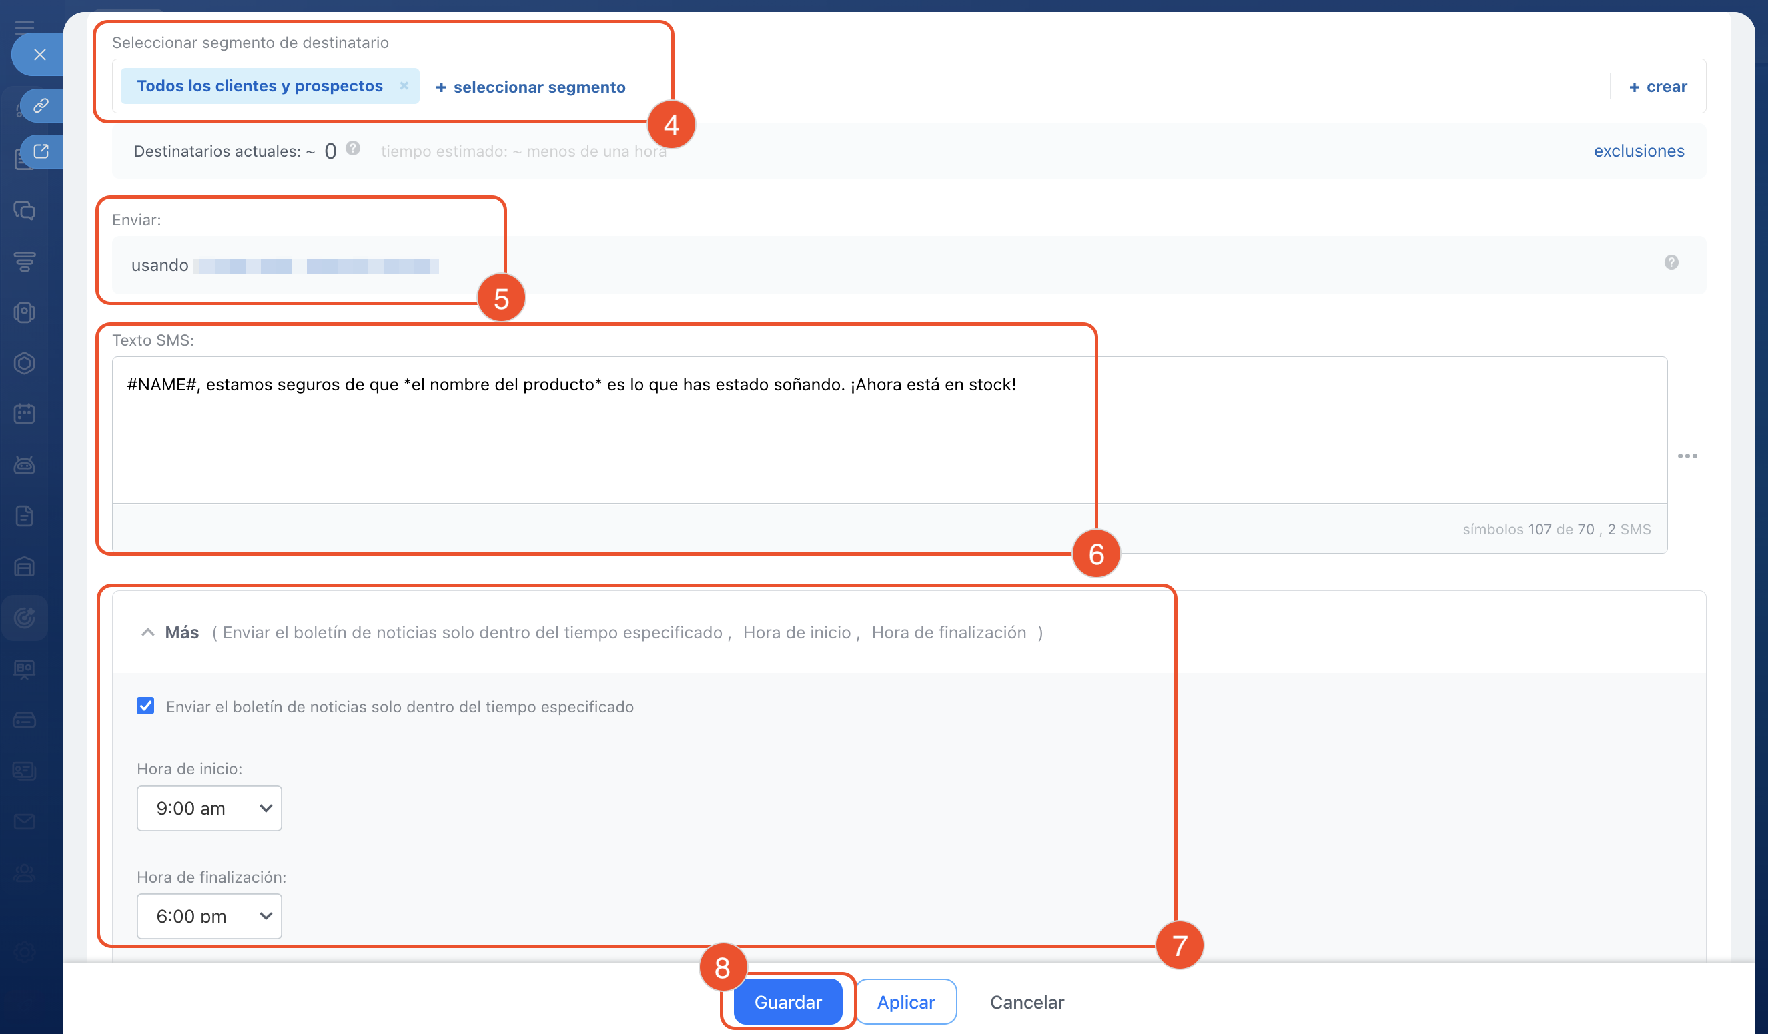The width and height of the screenshot is (1768, 1034).
Task: Open the three-dots menu beside the SMS text
Action: [1687, 456]
